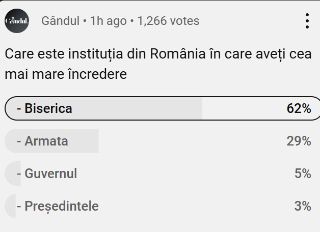Open the Gândul channel avatar
The image size is (320, 232).
(x=17, y=21)
